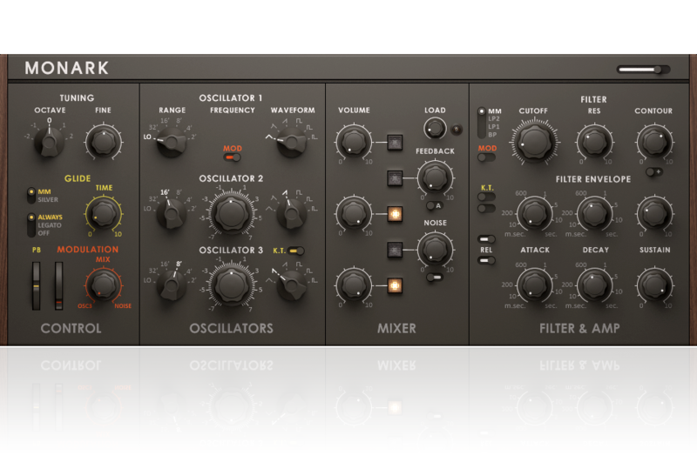Click the Oscillator 3 frequency knob
This screenshot has width=697, height=455.
[232, 285]
